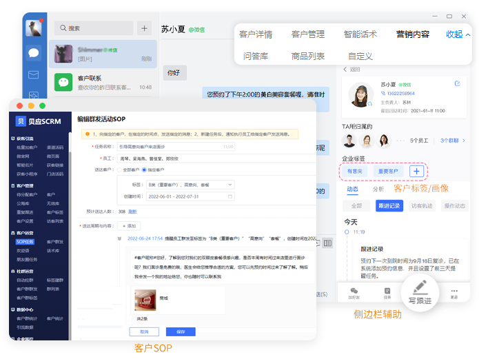Switch to the 智能话术 tab

360,34
